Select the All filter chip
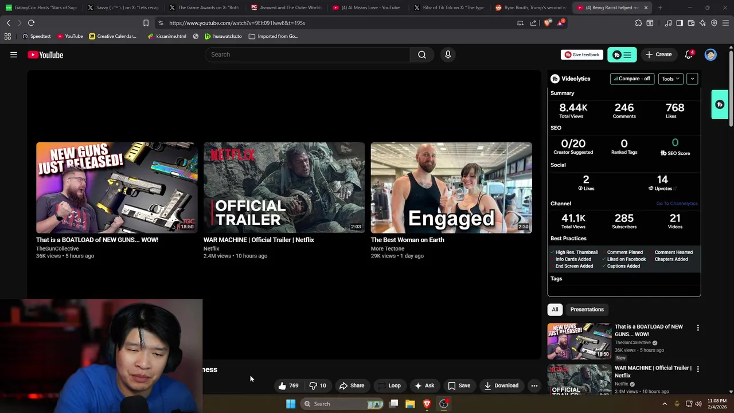The image size is (734, 413). (555, 310)
